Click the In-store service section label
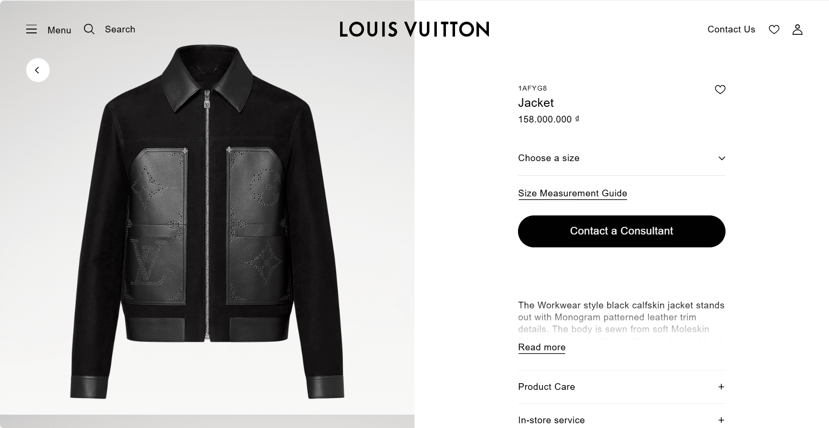 click(x=551, y=420)
